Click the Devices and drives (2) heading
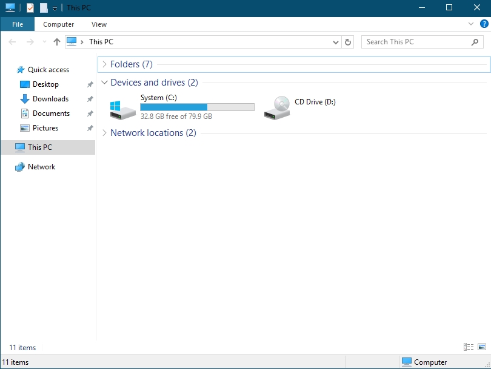 coord(155,83)
